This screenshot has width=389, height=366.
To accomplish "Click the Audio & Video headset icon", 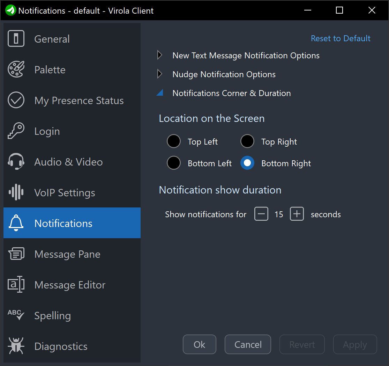I will coord(16,162).
